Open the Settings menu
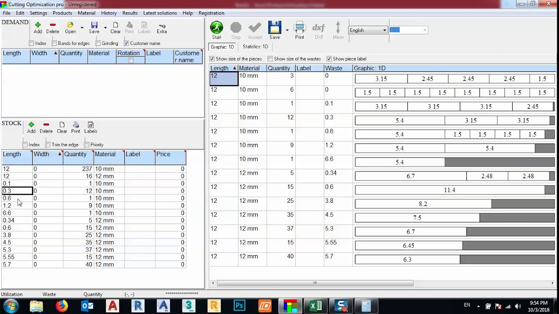The image size is (559, 314). pyautogui.click(x=38, y=13)
